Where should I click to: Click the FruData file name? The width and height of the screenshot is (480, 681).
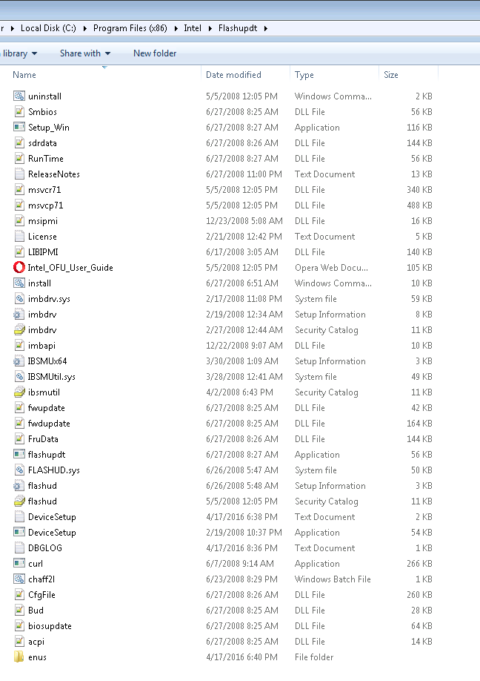pos(43,439)
